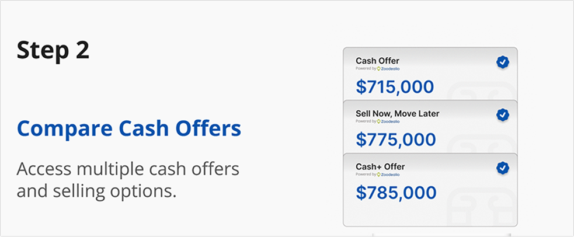Click house watermark in Cash+ Offer card

coord(481,205)
